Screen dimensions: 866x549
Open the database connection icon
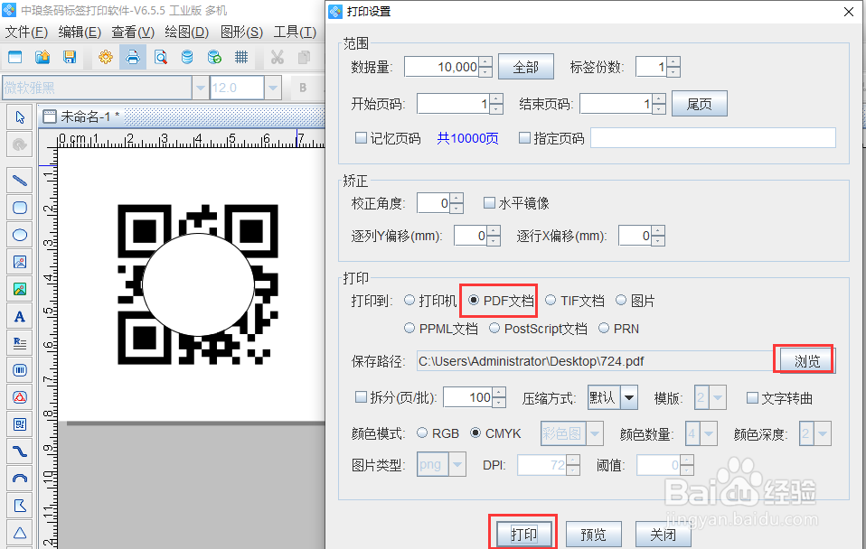click(x=188, y=56)
